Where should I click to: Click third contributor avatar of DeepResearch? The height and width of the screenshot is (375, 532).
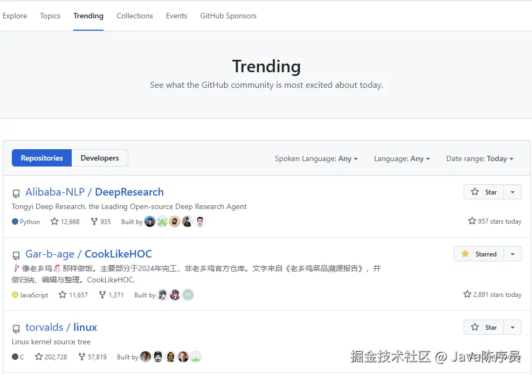tap(175, 222)
